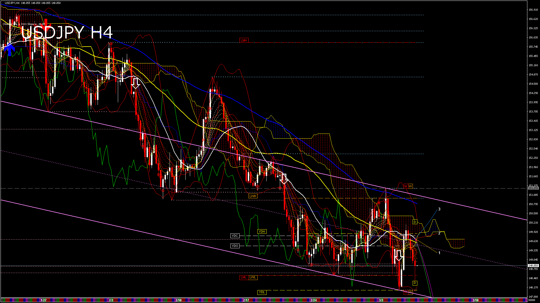
Task: Select the white YDC label box
Action: pyautogui.click(x=235, y=236)
